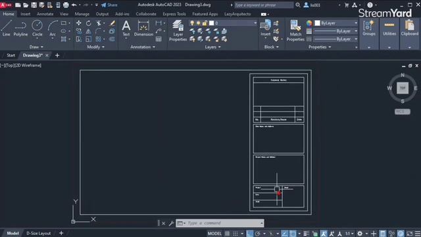
Task: Click the Open file folder icon
Action: 26,5
